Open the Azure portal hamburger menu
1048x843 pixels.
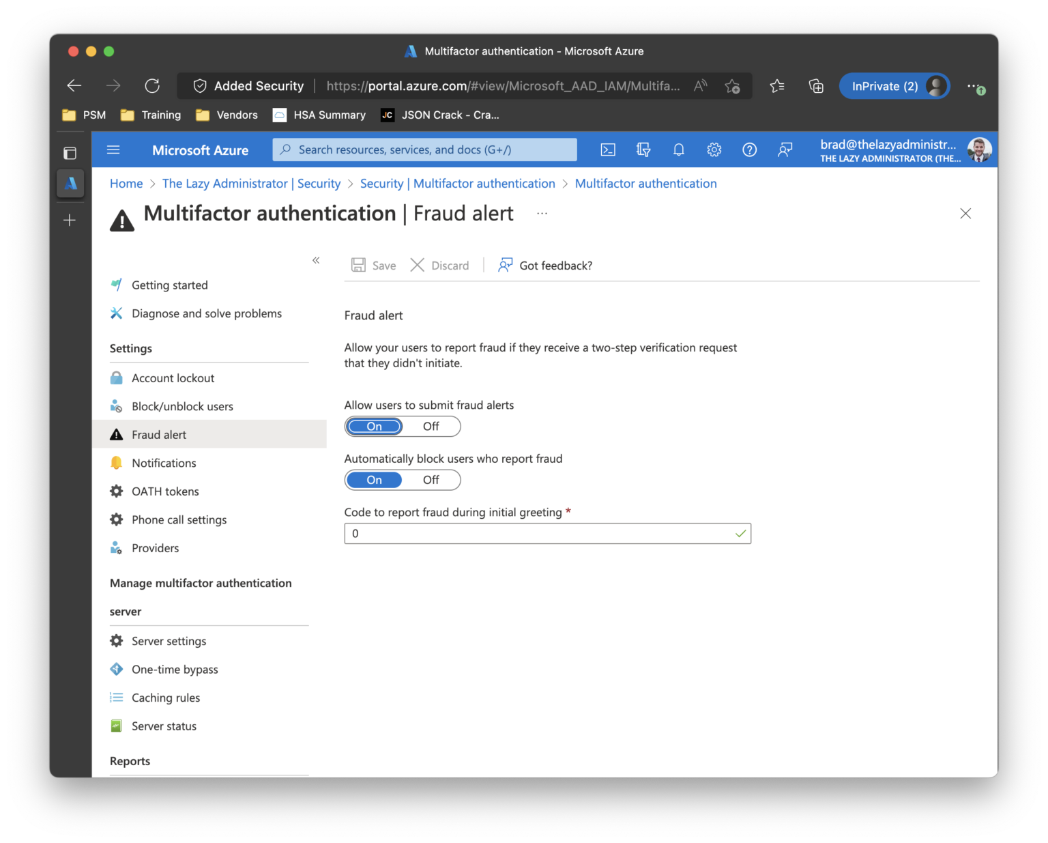(113, 149)
